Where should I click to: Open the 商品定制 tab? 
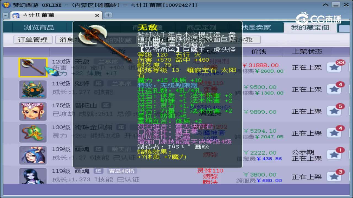(201, 28)
